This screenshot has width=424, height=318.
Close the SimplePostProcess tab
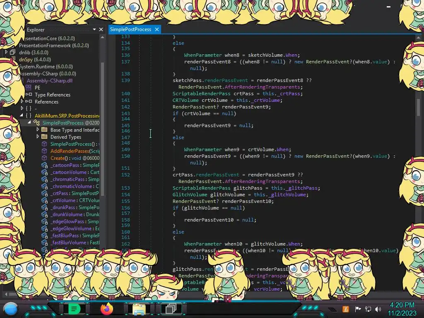(x=157, y=29)
